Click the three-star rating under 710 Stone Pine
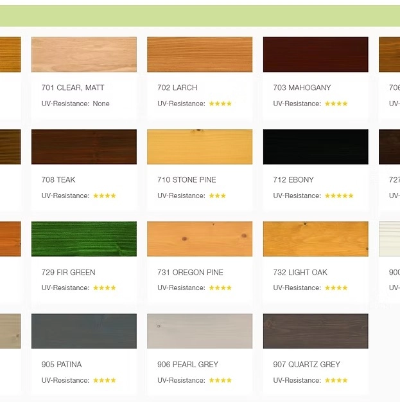Image resolution: width=400 pixels, height=402 pixels. 217,196
